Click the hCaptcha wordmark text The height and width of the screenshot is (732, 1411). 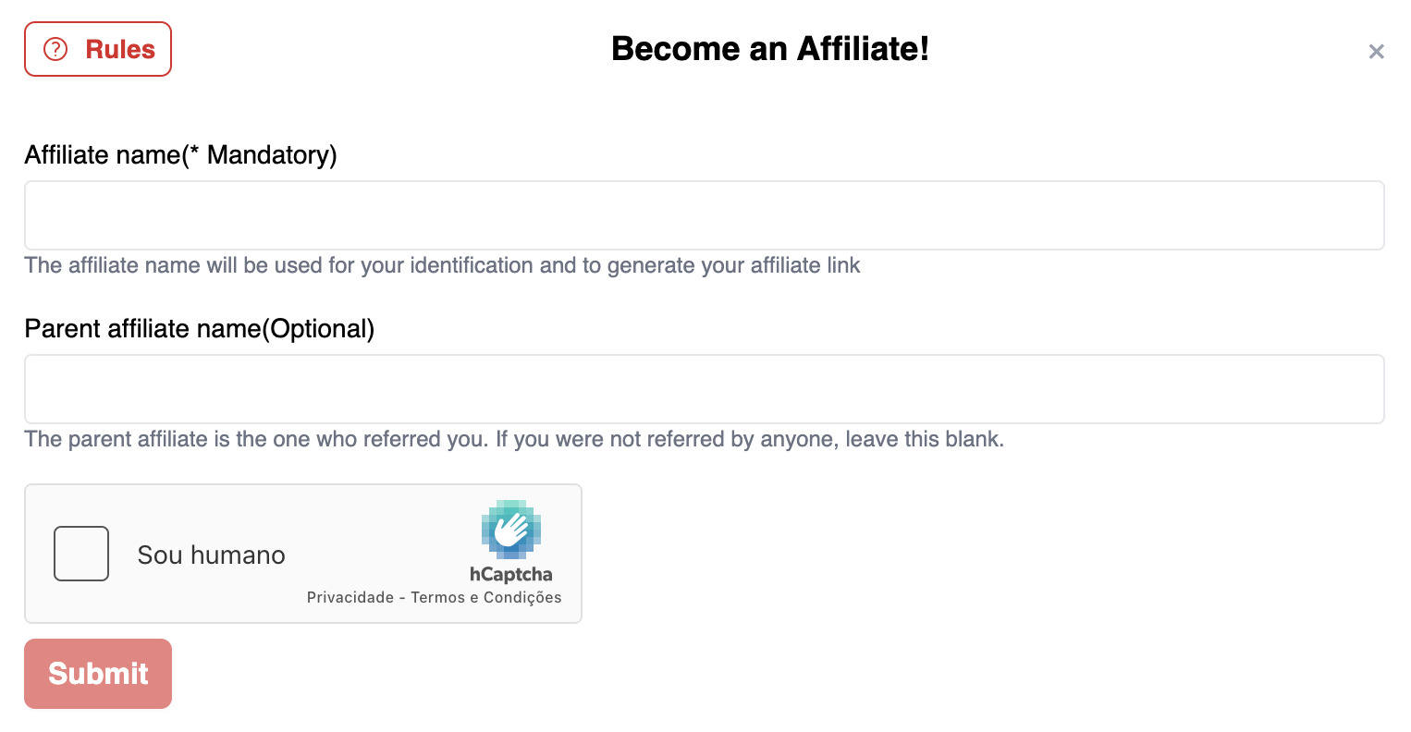[x=510, y=574]
